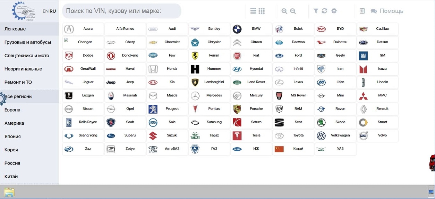The width and height of the screenshot is (435, 199).
Task: Filter brands by Россия
Action: (29, 163)
